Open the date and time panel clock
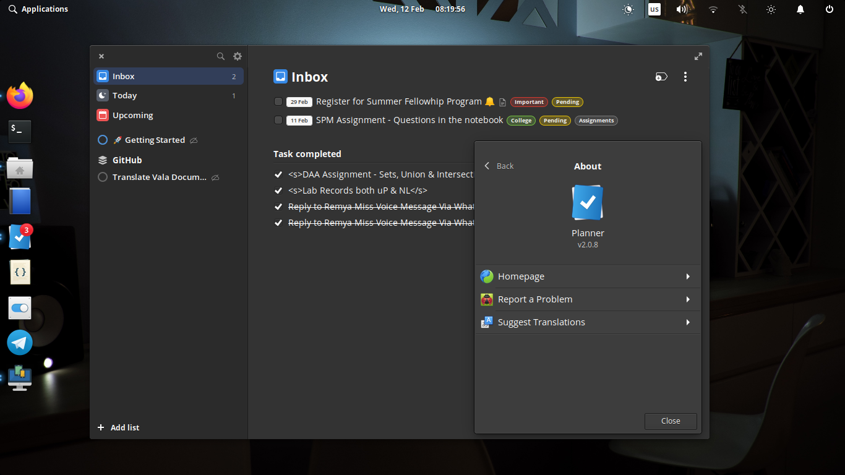This screenshot has height=475, width=845. coord(422,9)
